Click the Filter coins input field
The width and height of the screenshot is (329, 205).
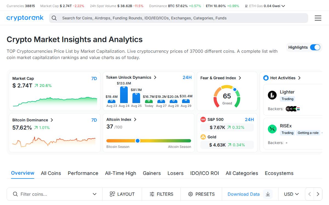click(54, 194)
